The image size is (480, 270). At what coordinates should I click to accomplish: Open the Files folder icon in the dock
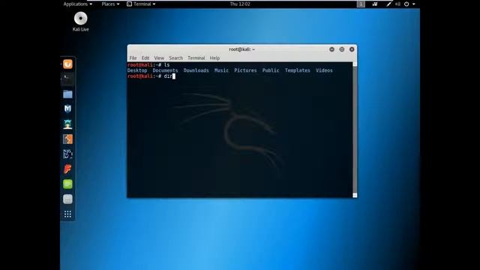(67, 94)
